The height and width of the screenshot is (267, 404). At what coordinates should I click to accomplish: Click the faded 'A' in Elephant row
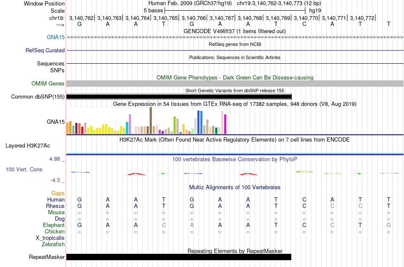coord(192,225)
